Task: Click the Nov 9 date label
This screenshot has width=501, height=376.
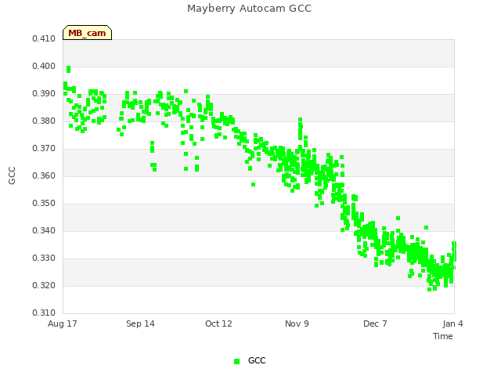Action: pyautogui.click(x=297, y=324)
